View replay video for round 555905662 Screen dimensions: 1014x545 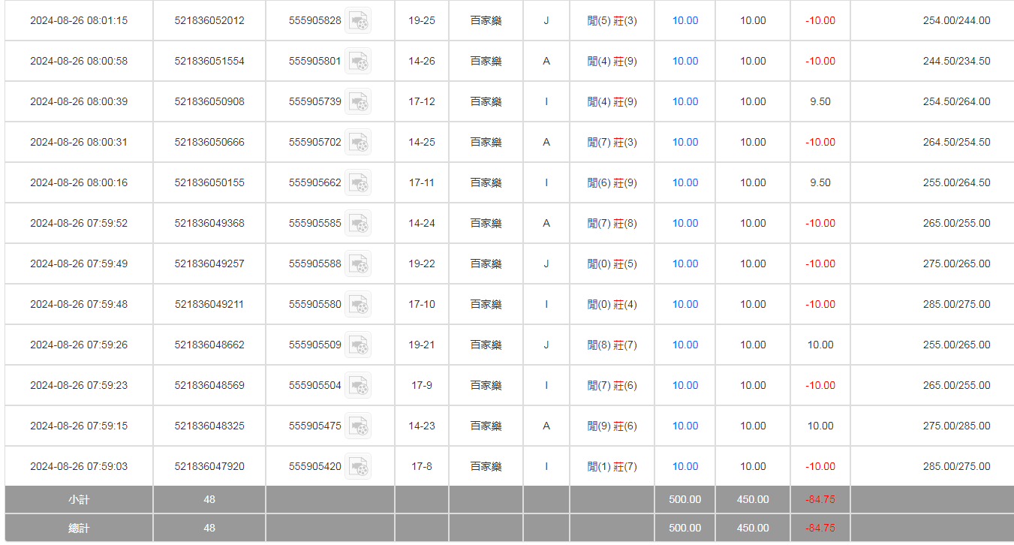[x=358, y=183]
